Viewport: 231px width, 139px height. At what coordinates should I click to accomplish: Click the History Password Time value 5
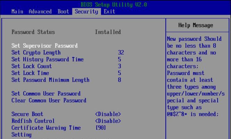[119, 59]
